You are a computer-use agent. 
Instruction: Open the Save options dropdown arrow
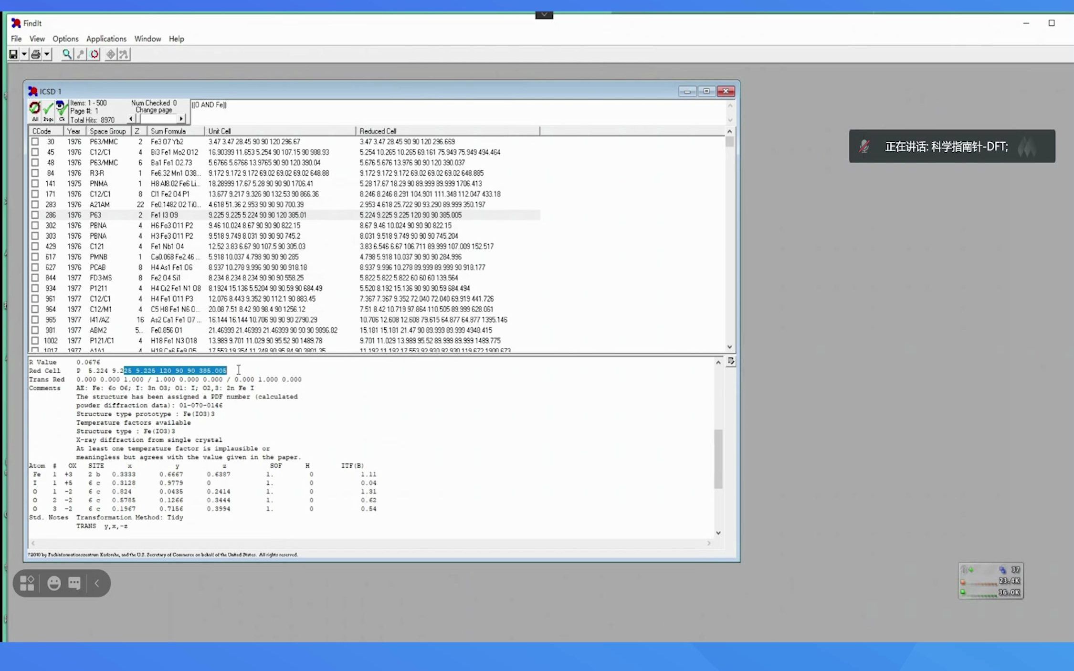(x=24, y=54)
